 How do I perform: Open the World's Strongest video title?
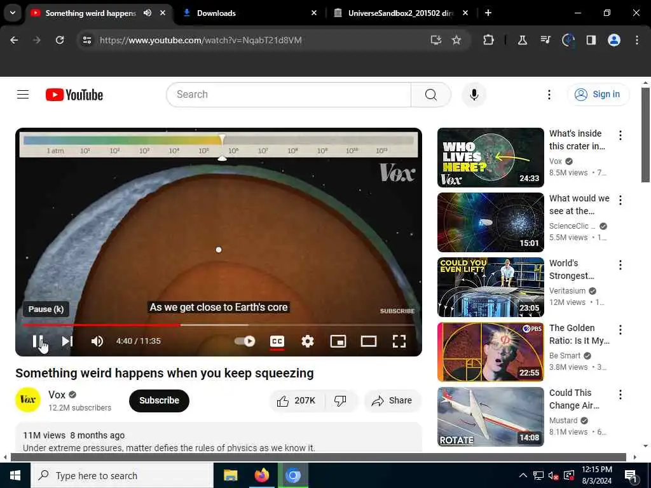(572, 269)
